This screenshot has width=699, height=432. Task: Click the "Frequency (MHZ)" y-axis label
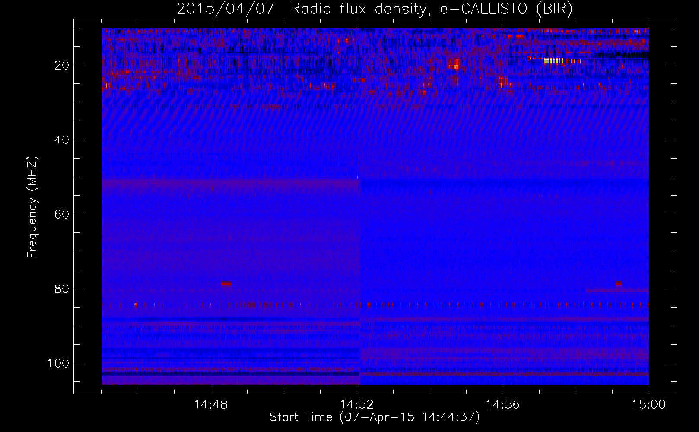[32, 207]
